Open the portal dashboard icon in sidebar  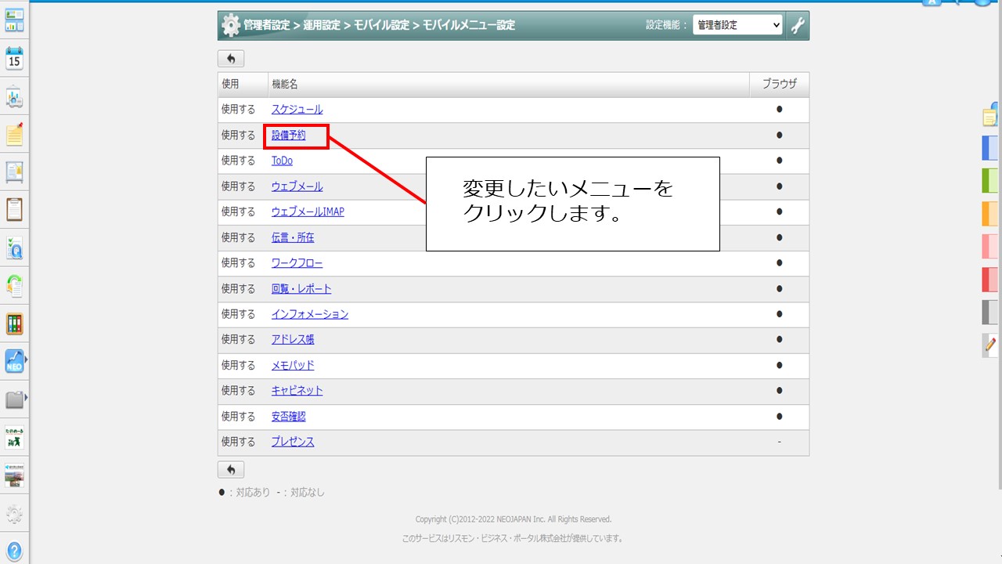14,21
